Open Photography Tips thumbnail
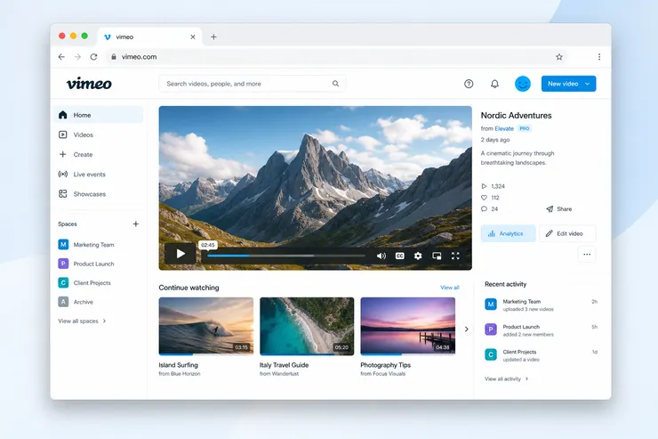 408,326
